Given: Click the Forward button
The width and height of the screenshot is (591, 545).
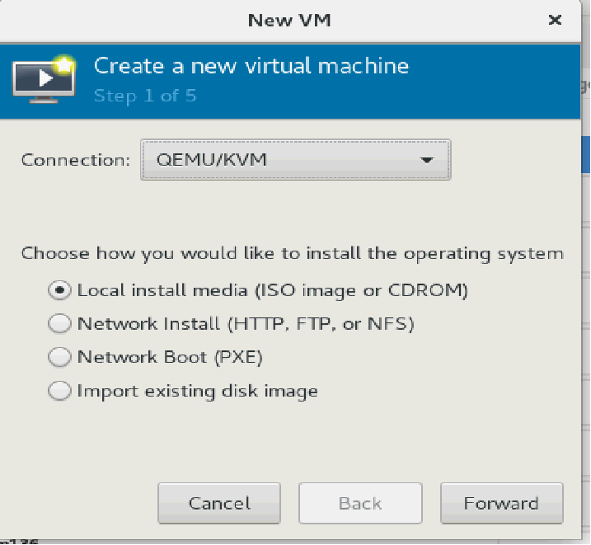Looking at the screenshot, I should click(501, 503).
